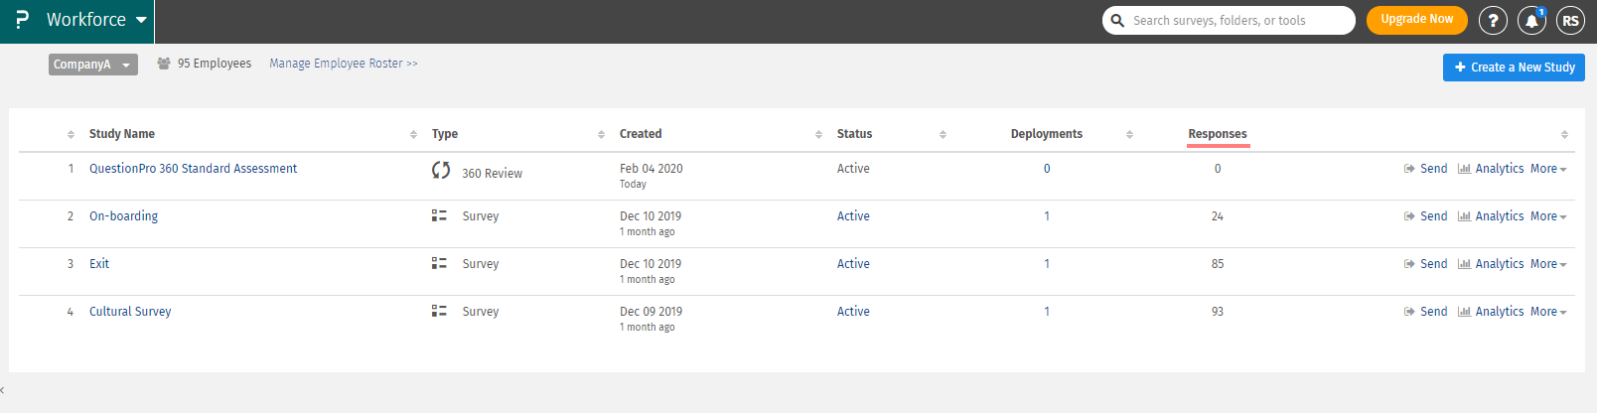The height and width of the screenshot is (413, 1597).
Task: Open the RS user profile avatar
Action: coord(1570,21)
